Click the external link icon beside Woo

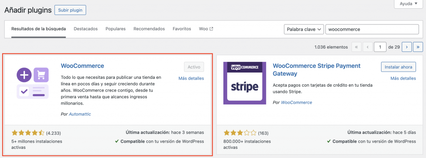(211, 29)
